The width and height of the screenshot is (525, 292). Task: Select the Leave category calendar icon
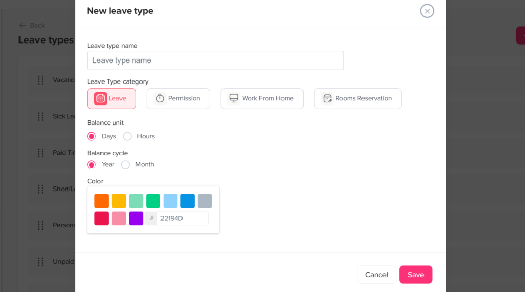coord(100,98)
